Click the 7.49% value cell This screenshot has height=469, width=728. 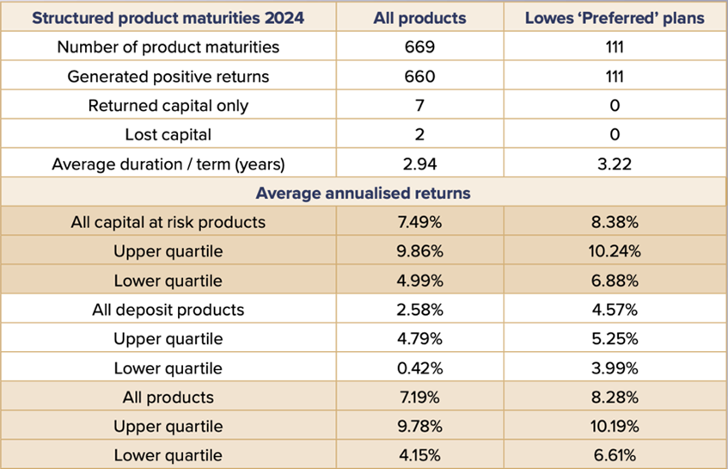(x=420, y=222)
